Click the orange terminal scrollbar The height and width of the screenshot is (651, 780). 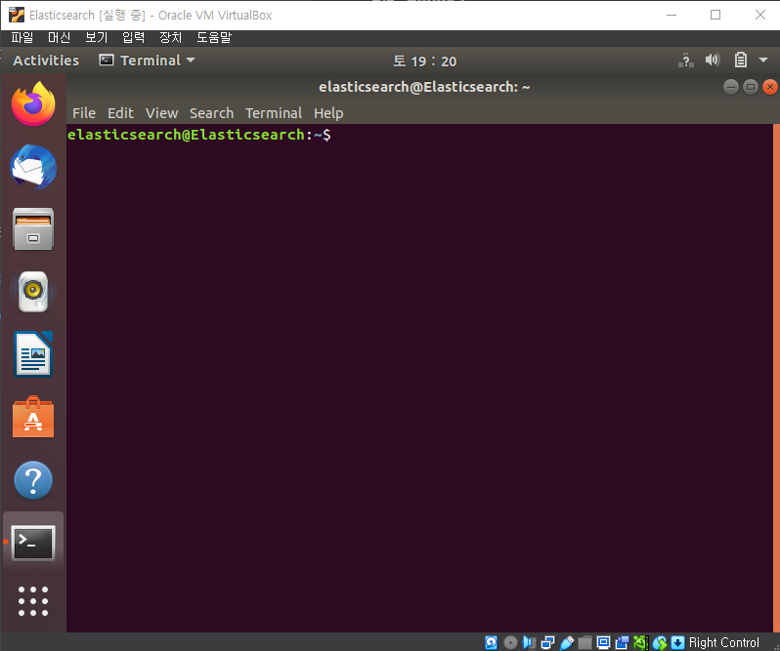[776, 378]
